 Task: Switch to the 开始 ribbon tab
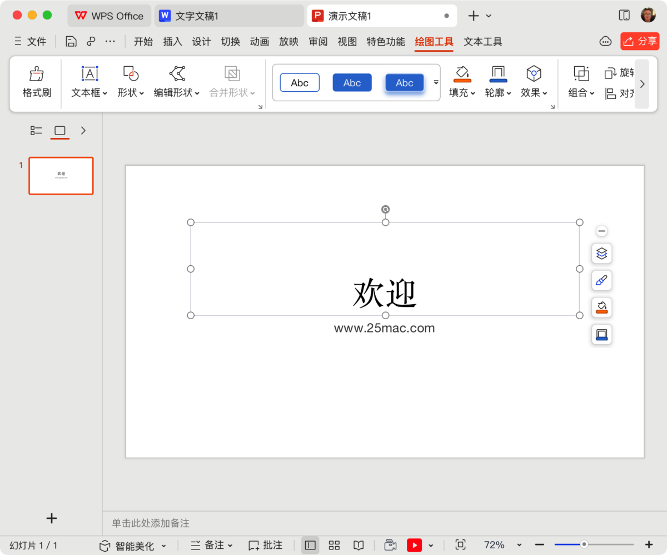[x=143, y=41]
